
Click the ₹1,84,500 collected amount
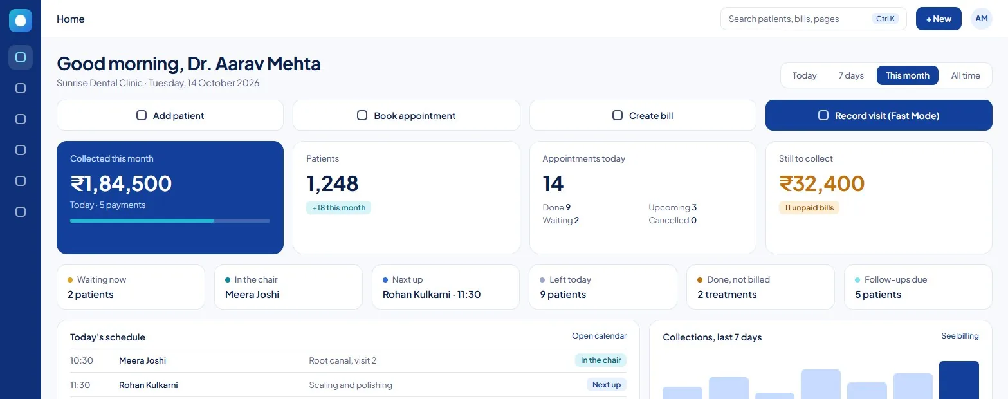[121, 183]
